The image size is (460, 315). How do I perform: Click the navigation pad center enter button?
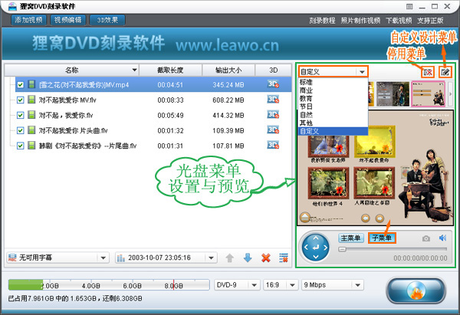click(316, 248)
